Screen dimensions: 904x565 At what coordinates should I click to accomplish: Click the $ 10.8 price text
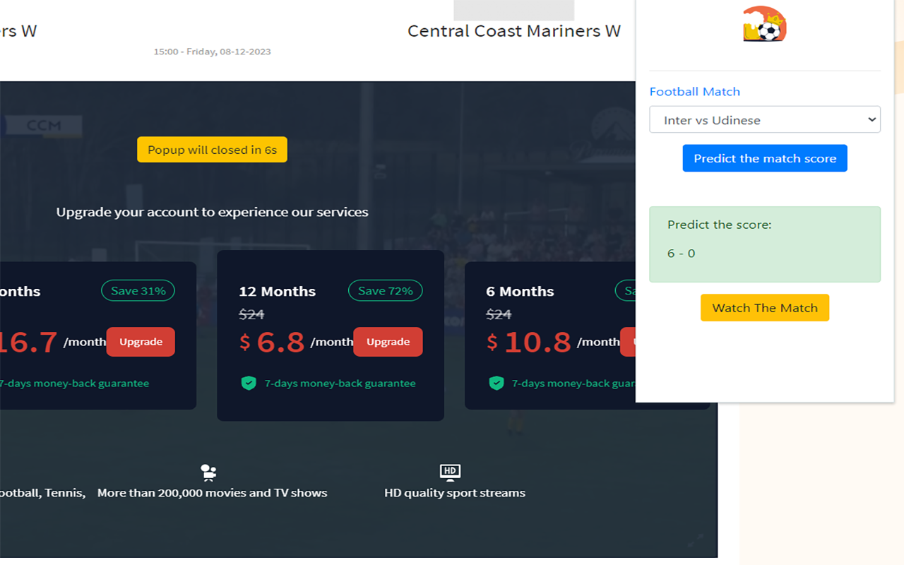pos(528,343)
